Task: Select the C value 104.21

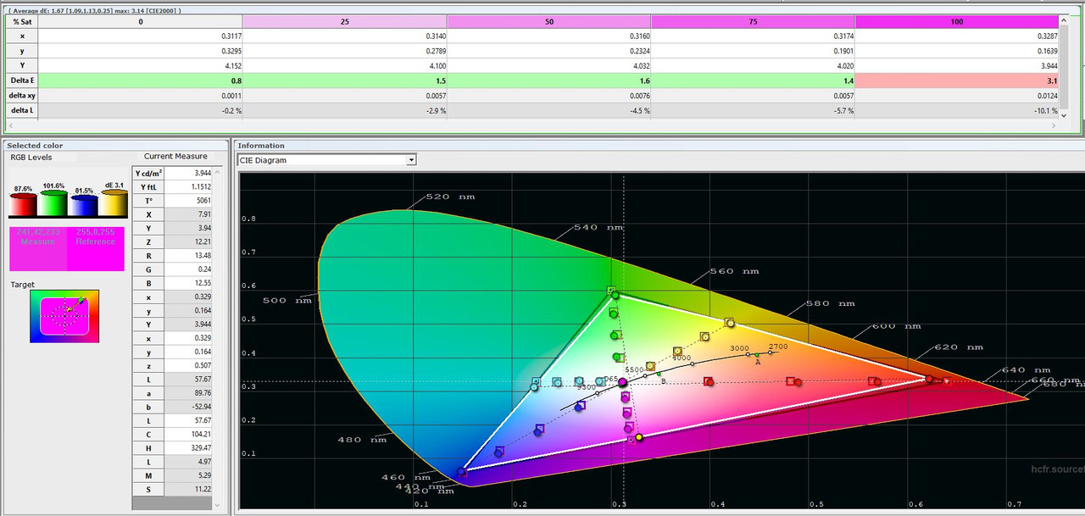Action: coord(187,434)
